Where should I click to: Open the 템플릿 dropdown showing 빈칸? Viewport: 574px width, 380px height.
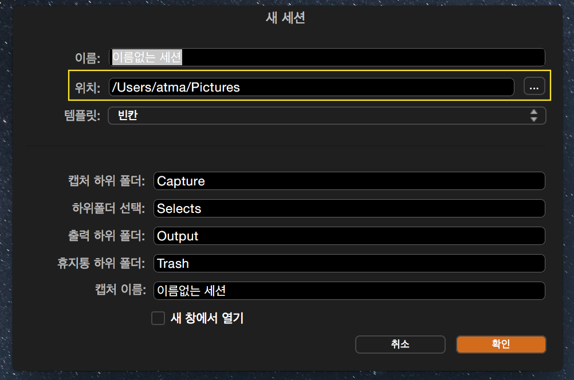pos(327,116)
